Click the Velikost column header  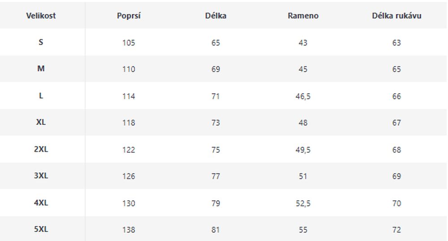(41, 16)
